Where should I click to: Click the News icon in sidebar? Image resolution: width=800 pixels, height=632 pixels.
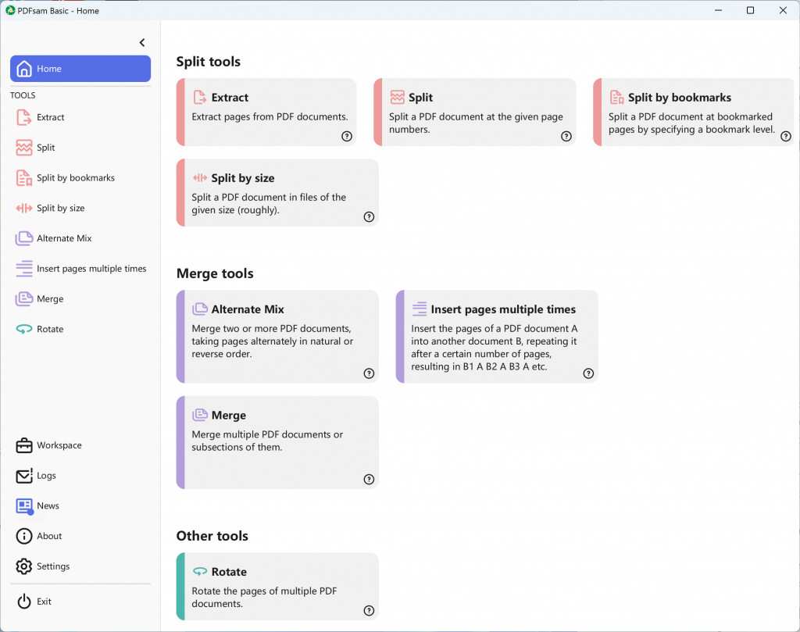tap(24, 506)
